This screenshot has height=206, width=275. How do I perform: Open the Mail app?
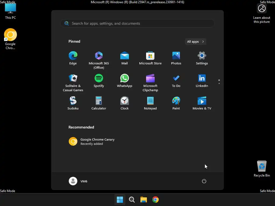125,58
